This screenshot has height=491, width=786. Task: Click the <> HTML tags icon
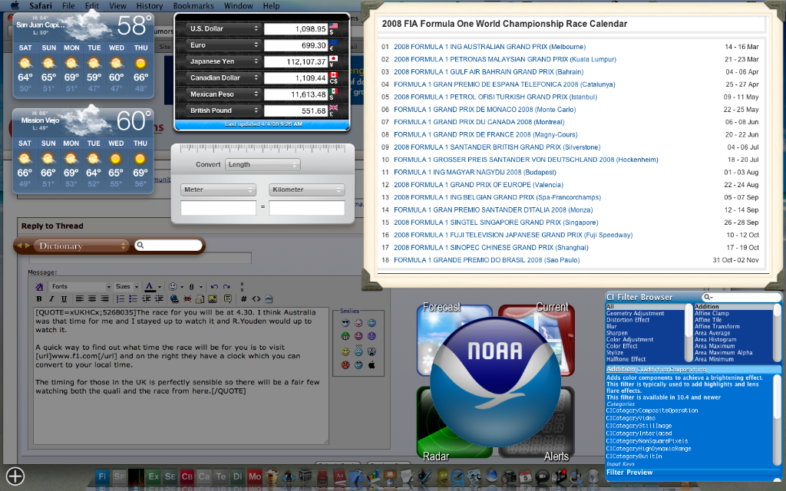coord(256,299)
